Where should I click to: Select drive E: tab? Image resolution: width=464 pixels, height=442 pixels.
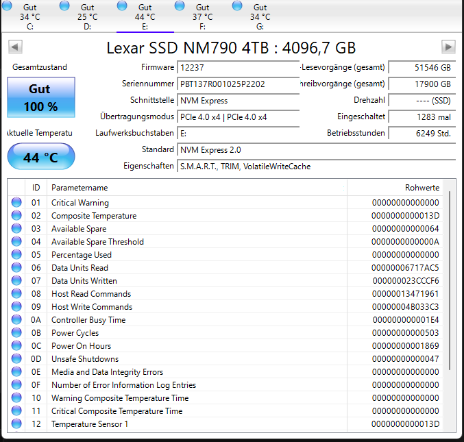(x=145, y=16)
